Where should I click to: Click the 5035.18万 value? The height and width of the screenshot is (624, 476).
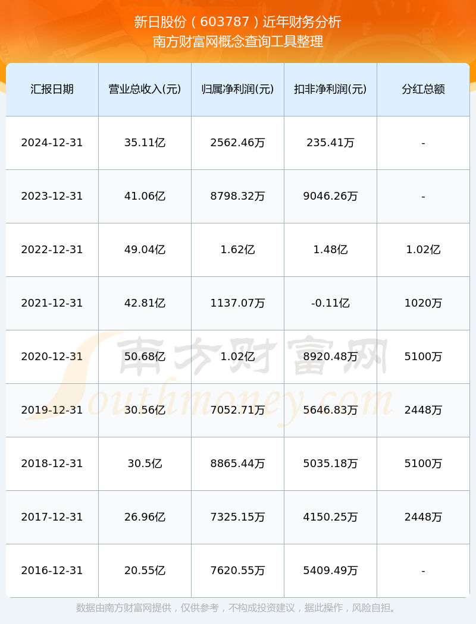[331, 464]
